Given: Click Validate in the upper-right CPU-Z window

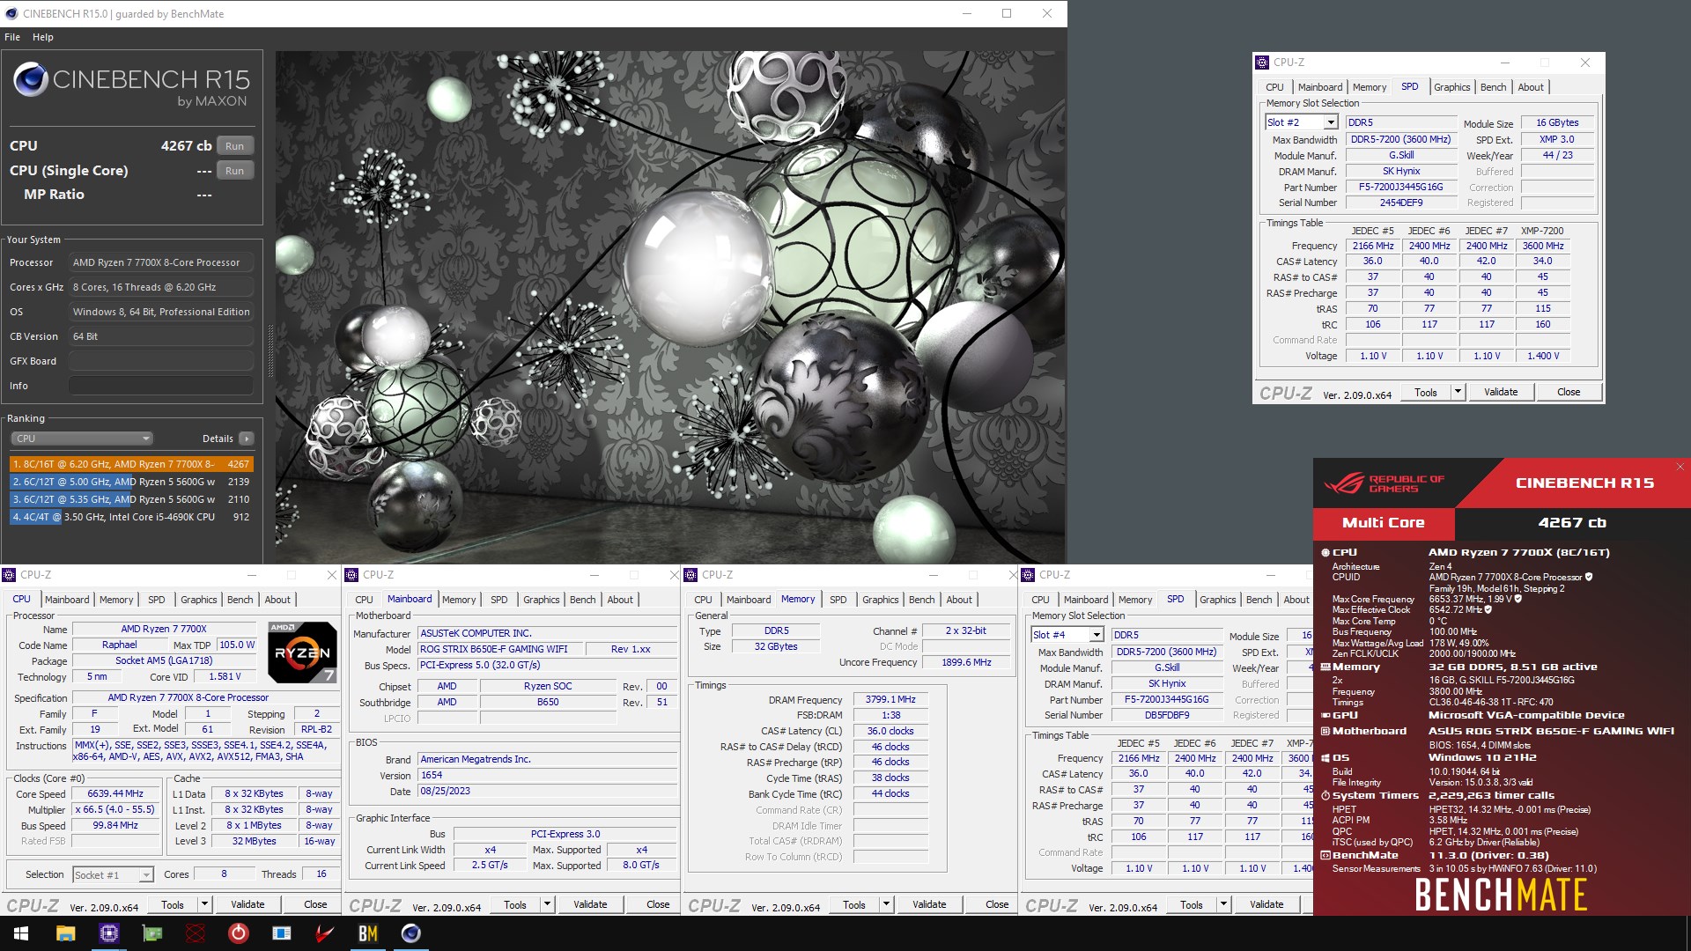Looking at the screenshot, I should [x=1501, y=392].
